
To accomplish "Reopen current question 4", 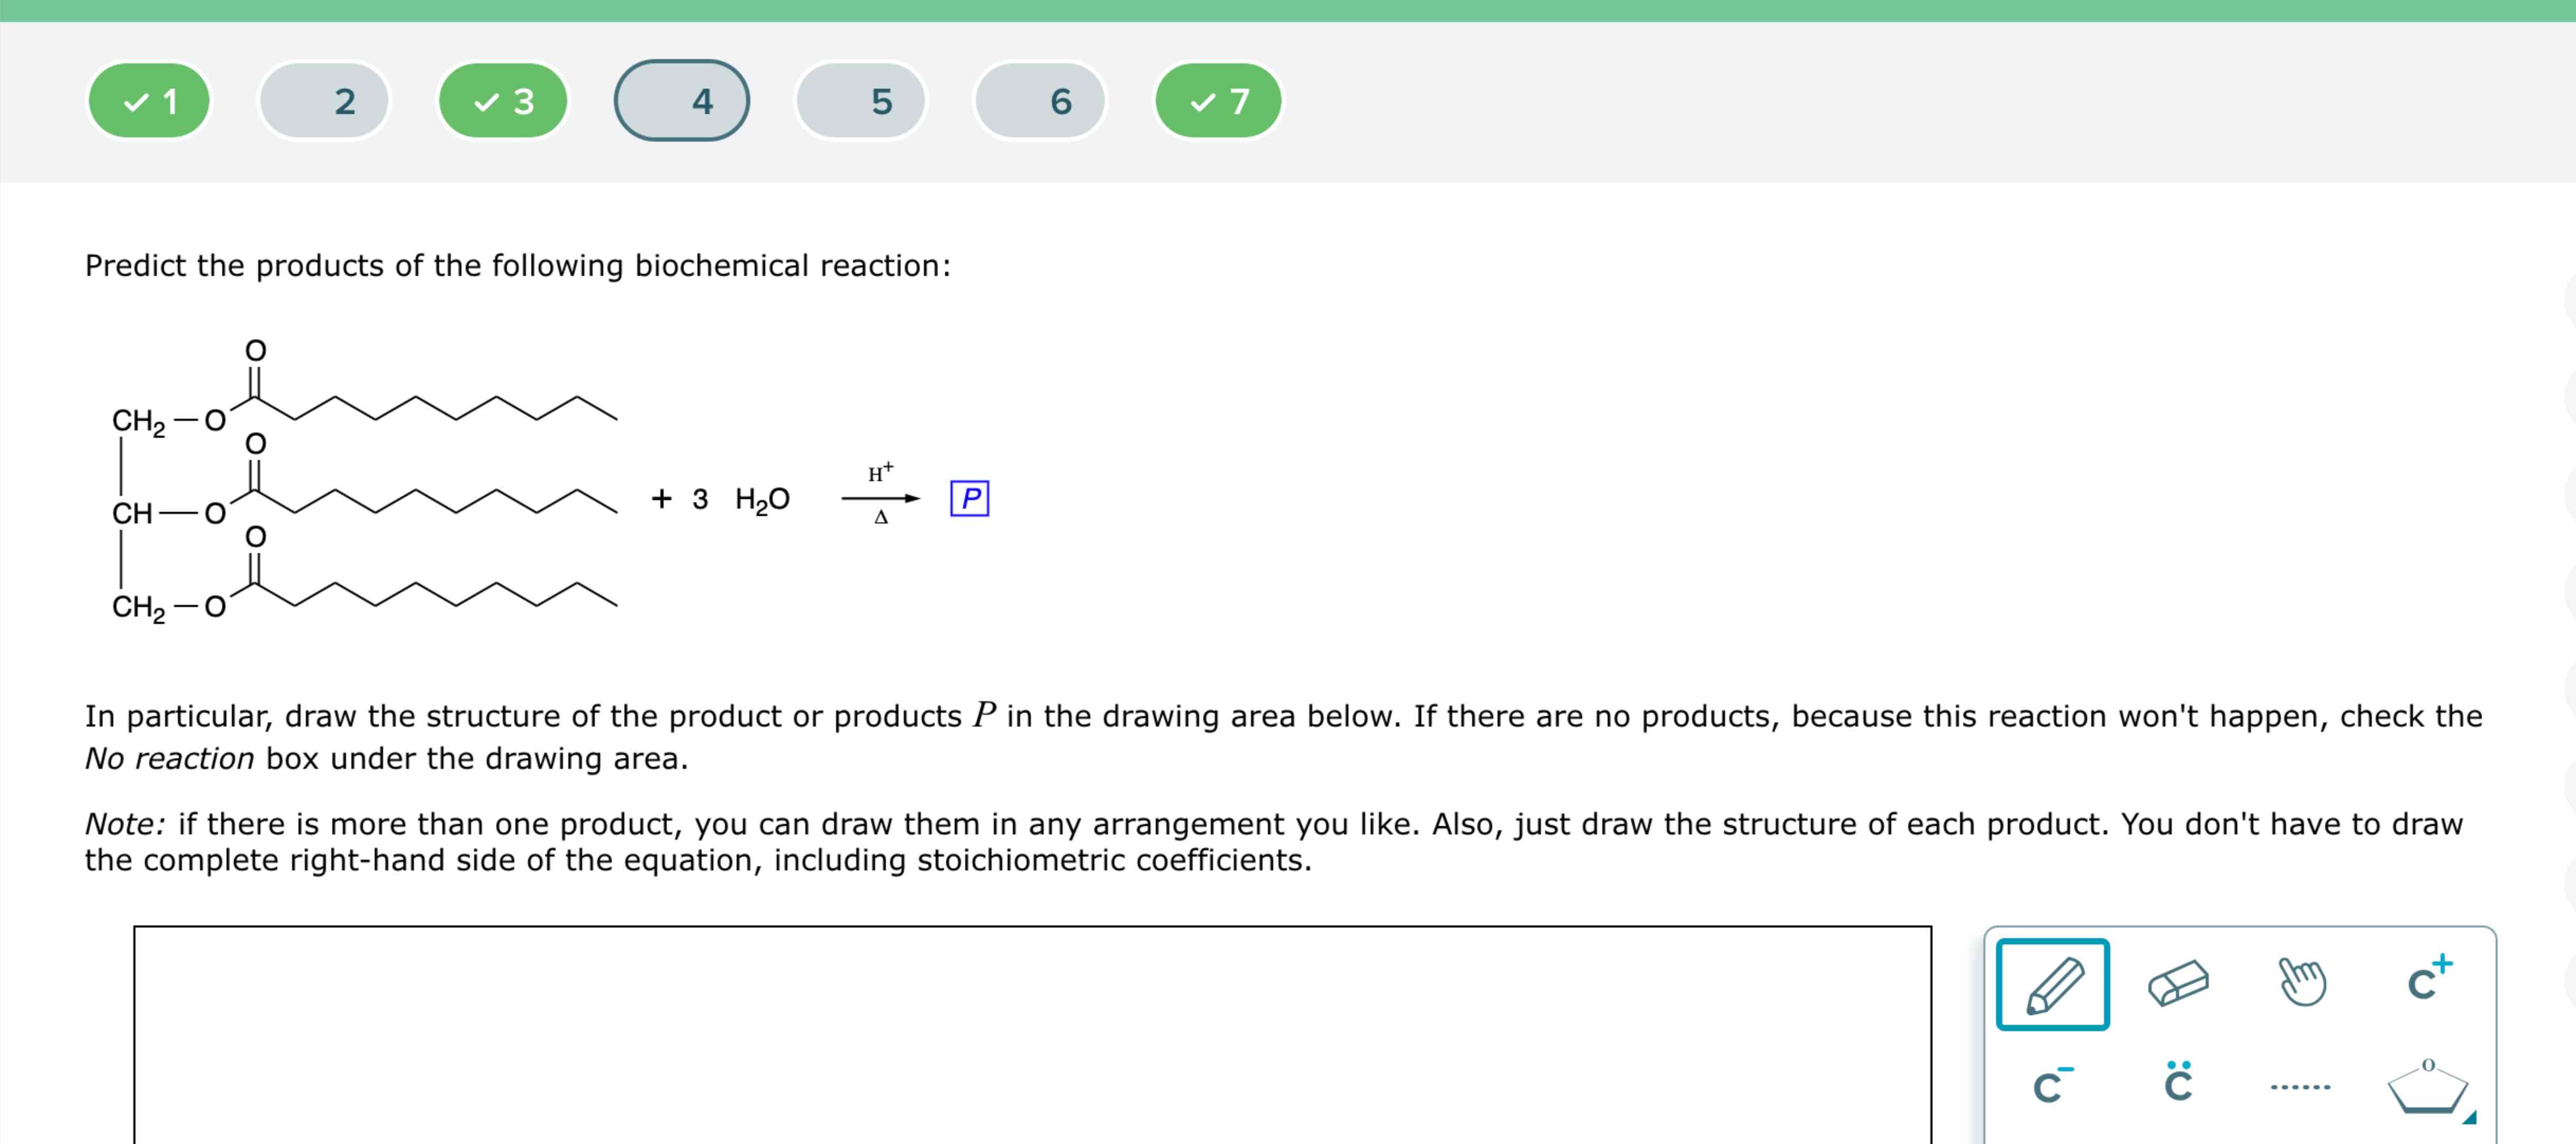I will [681, 100].
